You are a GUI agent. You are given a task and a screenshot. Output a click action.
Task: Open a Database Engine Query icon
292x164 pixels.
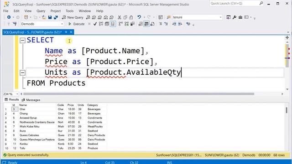88,17
